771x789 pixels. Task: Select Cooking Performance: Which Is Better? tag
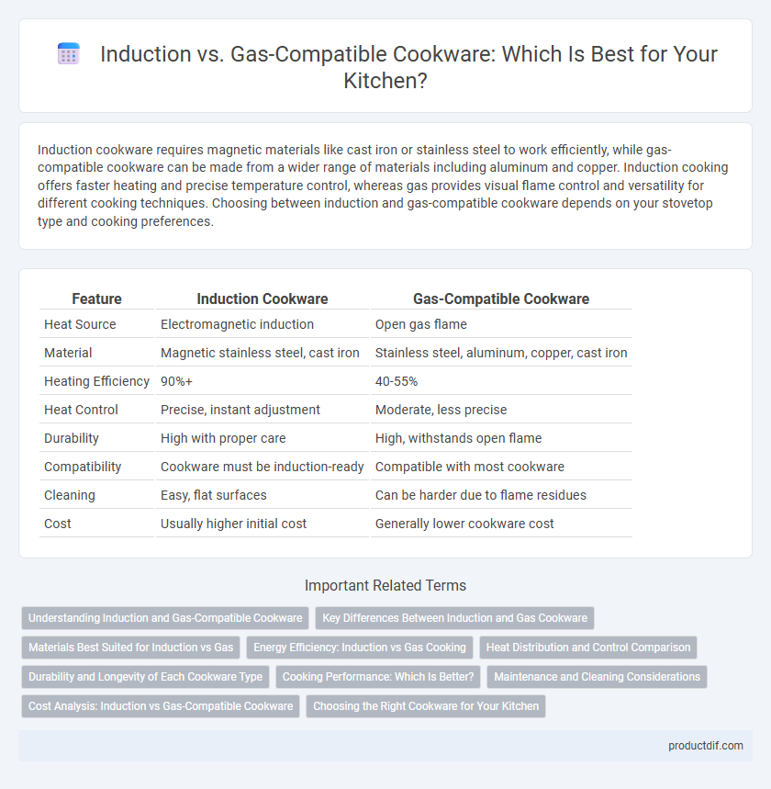pyautogui.click(x=378, y=677)
